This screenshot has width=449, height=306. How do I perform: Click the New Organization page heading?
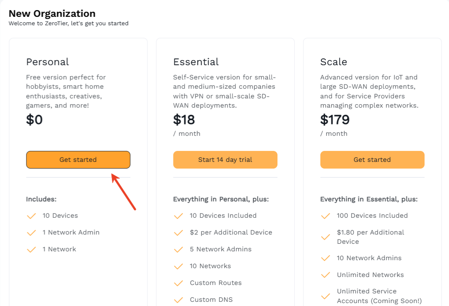(x=52, y=14)
